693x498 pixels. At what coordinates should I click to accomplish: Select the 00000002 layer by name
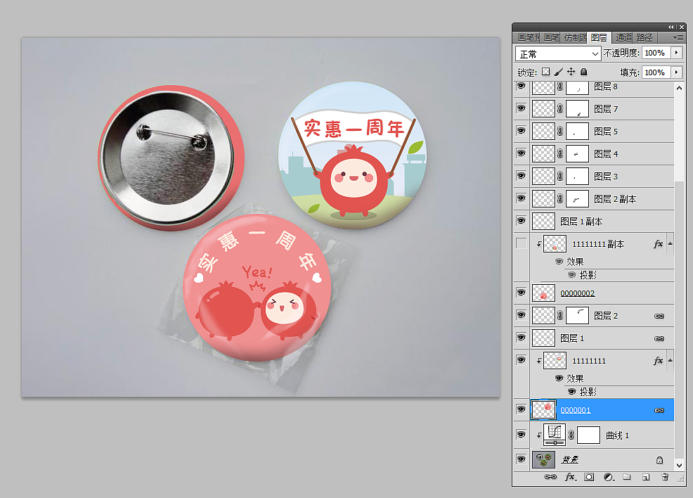click(x=577, y=293)
